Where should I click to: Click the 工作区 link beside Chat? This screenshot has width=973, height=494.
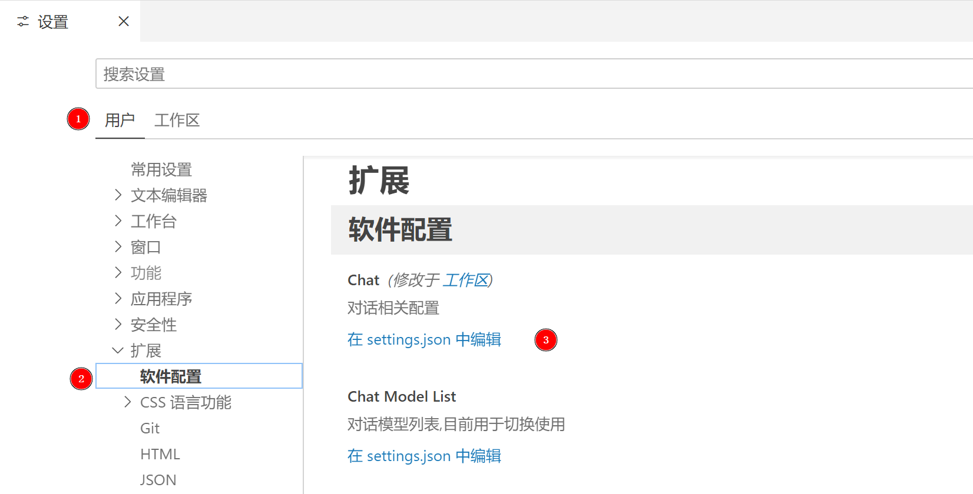(466, 281)
